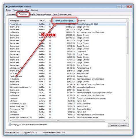The image size is (137, 139).
Task: Switch to the Сеть tab
Action: pos(55,14)
